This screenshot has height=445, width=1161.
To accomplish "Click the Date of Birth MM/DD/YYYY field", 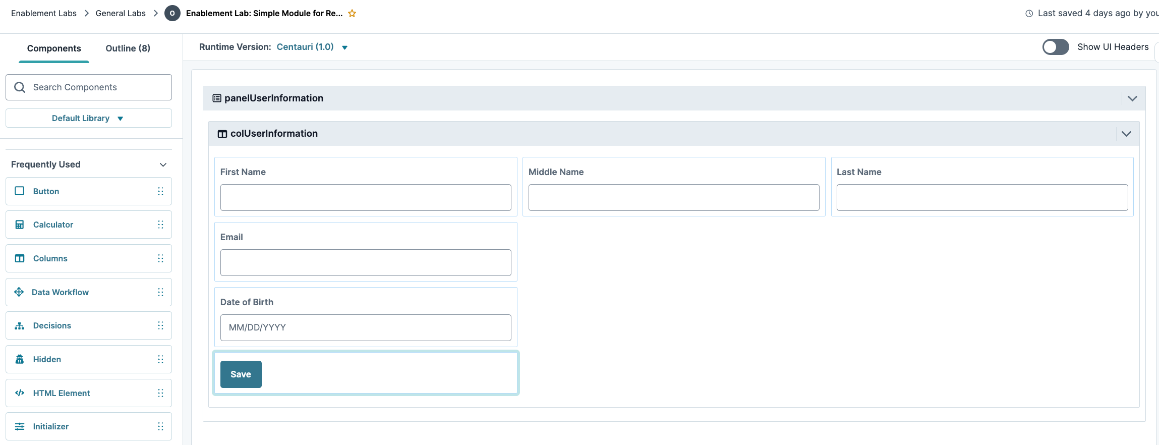I will point(366,327).
